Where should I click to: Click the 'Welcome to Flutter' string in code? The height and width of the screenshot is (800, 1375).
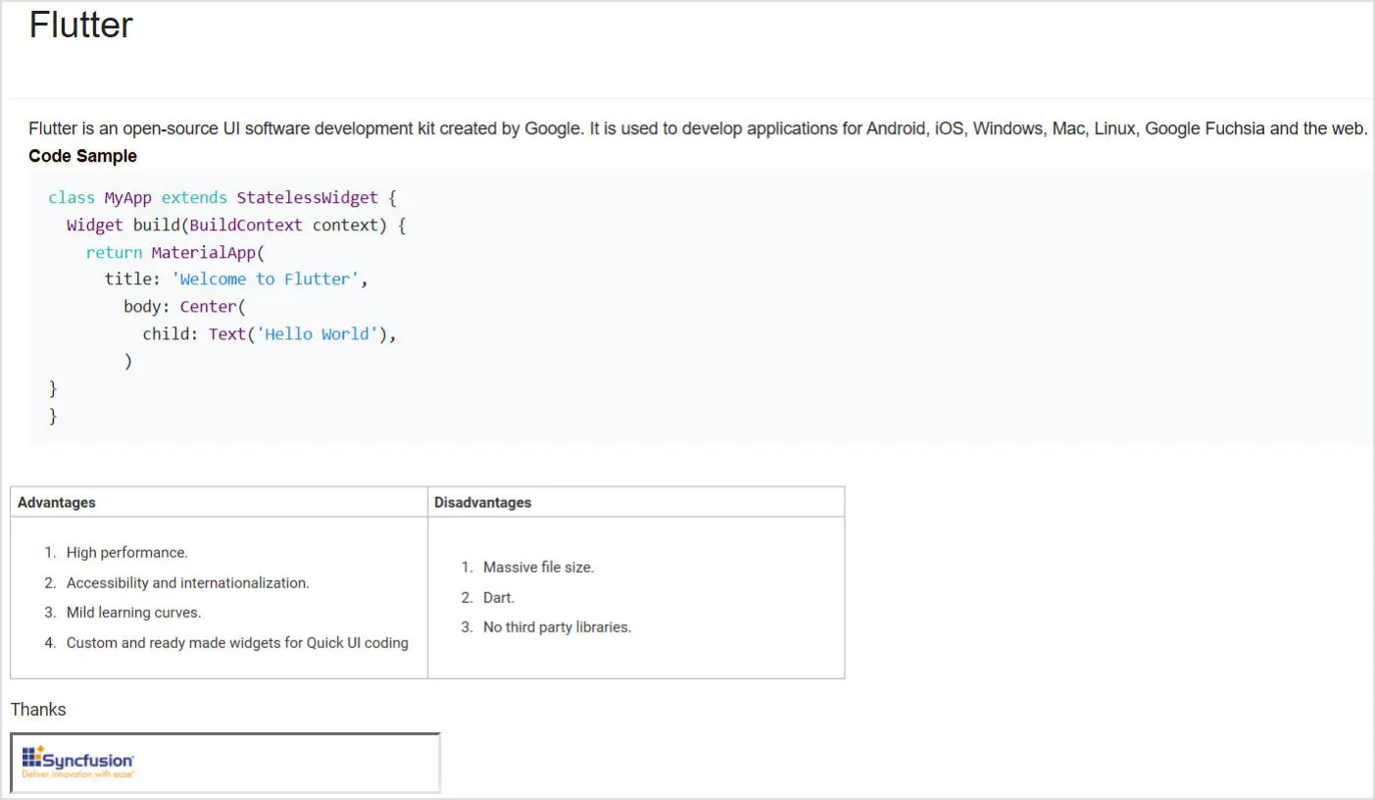click(265, 279)
